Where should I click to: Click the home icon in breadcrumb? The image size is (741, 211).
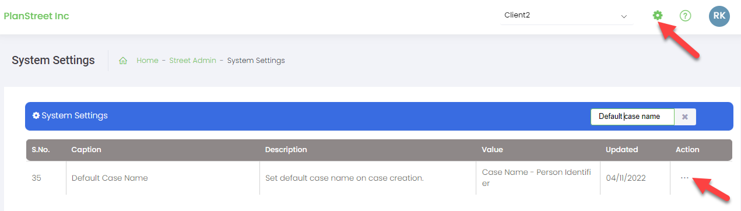pos(123,61)
